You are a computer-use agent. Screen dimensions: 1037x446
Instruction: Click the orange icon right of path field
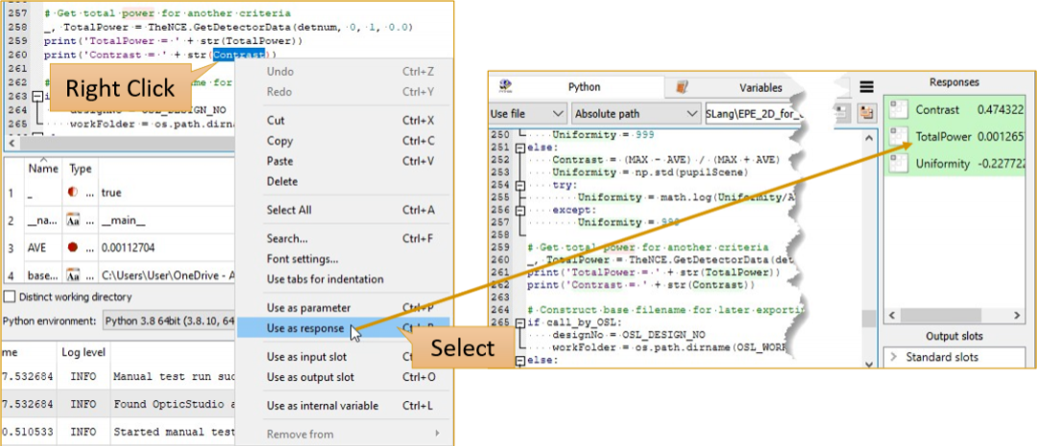pos(866,113)
